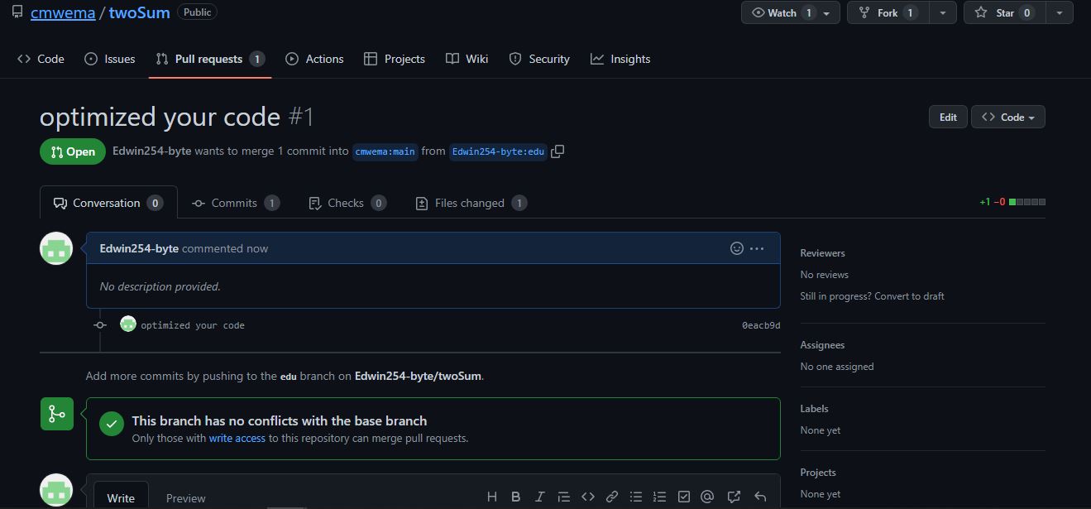This screenshot has width=1091, height=509.
Task: Click the Open status badge
Action: click(73, 151)
